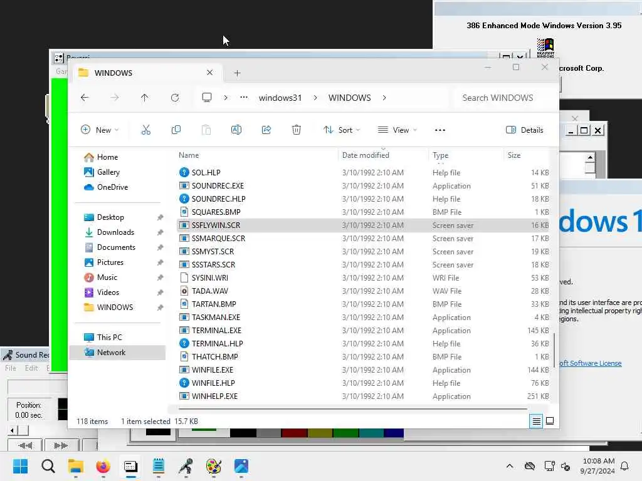This screenshot has height=481, width=642.
Task: Open taskbar Search magnifier
Action: [48, 466]
